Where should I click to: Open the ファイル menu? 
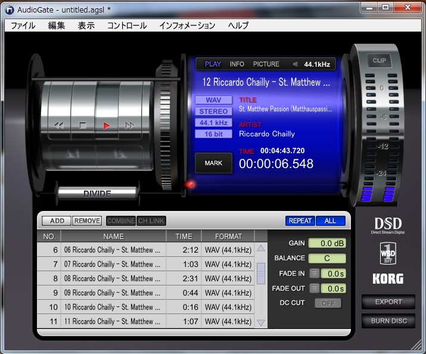coord(23,26)
